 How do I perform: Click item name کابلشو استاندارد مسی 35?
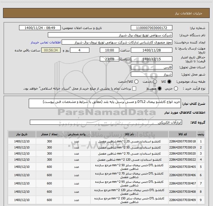[x=129, y=141]
